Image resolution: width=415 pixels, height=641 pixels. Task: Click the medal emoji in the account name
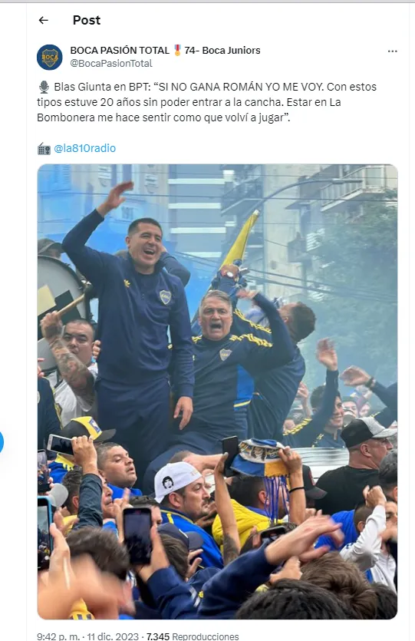(x=177, y=51)
